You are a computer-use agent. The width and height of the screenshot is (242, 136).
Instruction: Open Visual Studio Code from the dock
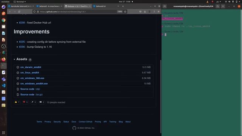[x=3, y=86]
